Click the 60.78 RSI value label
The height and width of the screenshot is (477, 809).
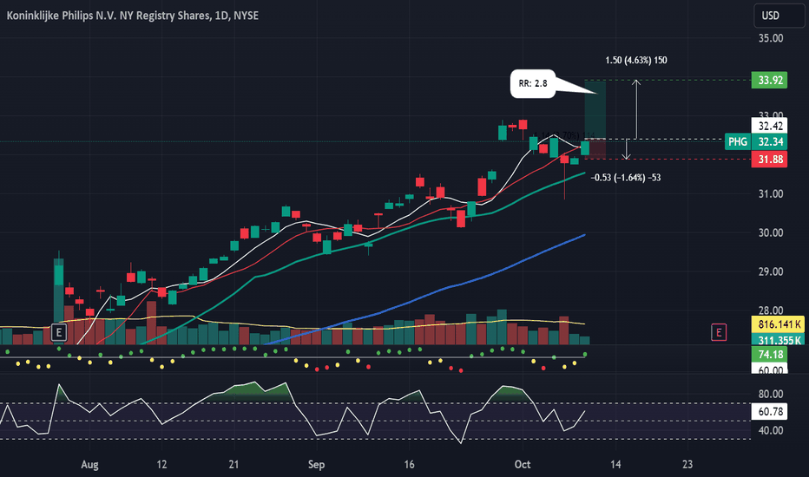tap(769, 411)
